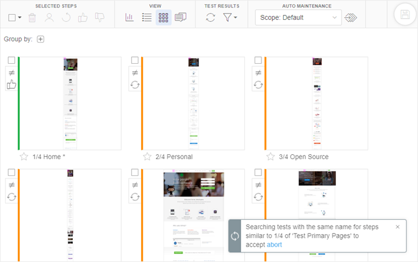Viewport: 418px width, 262px height.
Task: Add a Group by criterion with plus button
Action: coord(40,39)
